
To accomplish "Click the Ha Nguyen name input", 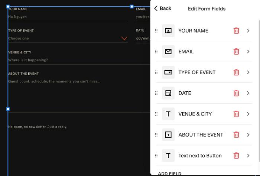I will click(68, 17).
